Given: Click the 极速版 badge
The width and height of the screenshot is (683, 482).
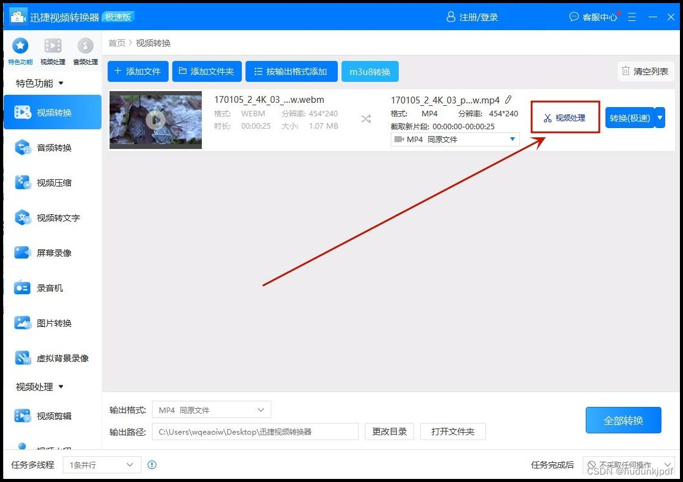Looking at the screenshot, I should [118, 17].
